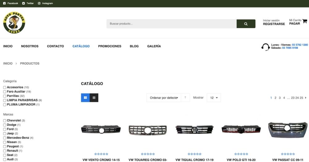
Task: Check the PLUMA LIMPIADOR filter
Action: [x=5, y=105]
